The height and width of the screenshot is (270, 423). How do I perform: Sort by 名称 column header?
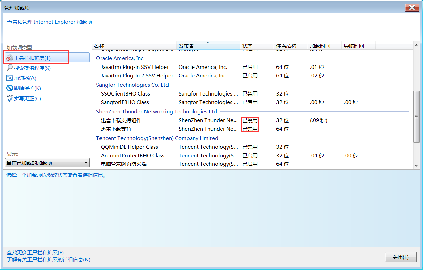click(x=134, y=46)
